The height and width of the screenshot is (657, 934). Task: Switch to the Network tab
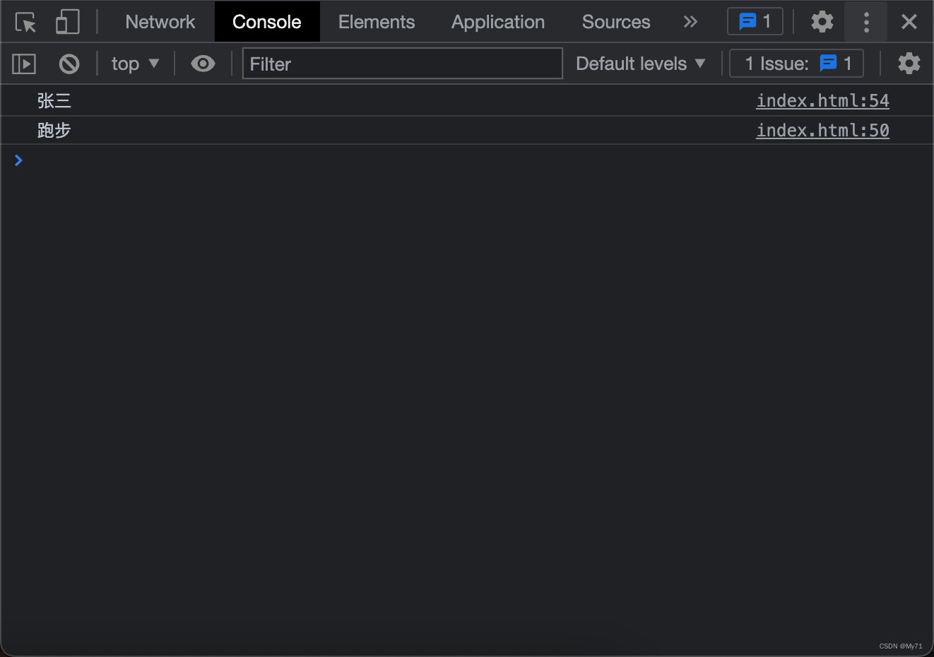(x=160, y=22)
